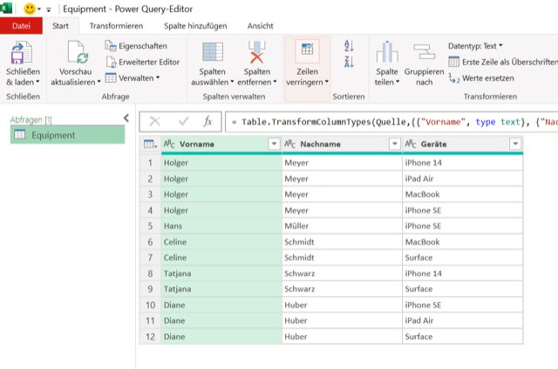Select the Equipment query
The height and width of the screenshot is (369, 558).
pyautogui.click(x=68, y=135)
